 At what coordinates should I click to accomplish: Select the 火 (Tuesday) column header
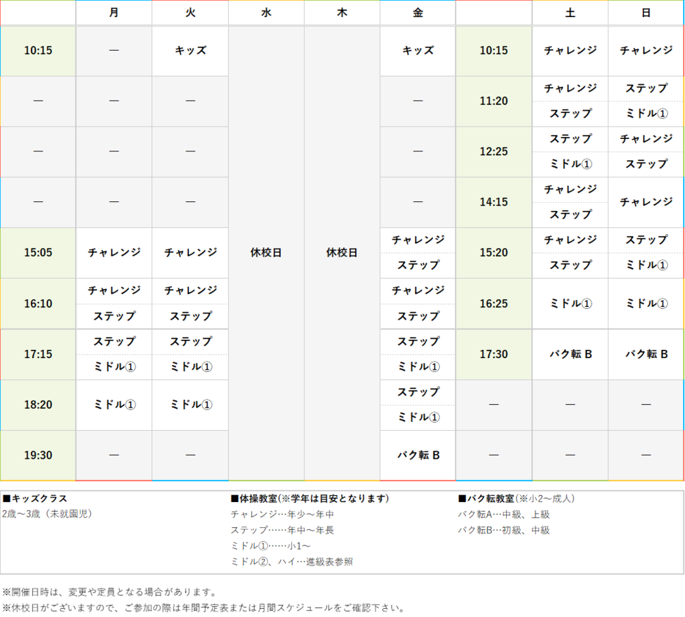pos(190,12)
